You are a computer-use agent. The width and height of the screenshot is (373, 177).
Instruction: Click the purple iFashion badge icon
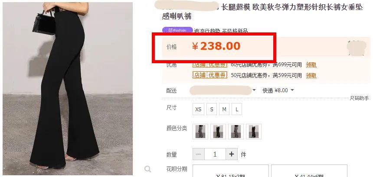tap(177, 30)
